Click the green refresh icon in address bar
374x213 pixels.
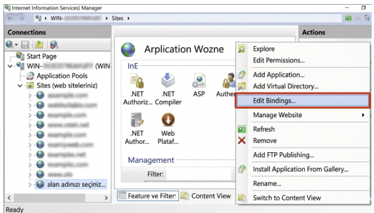coord(348,18)
